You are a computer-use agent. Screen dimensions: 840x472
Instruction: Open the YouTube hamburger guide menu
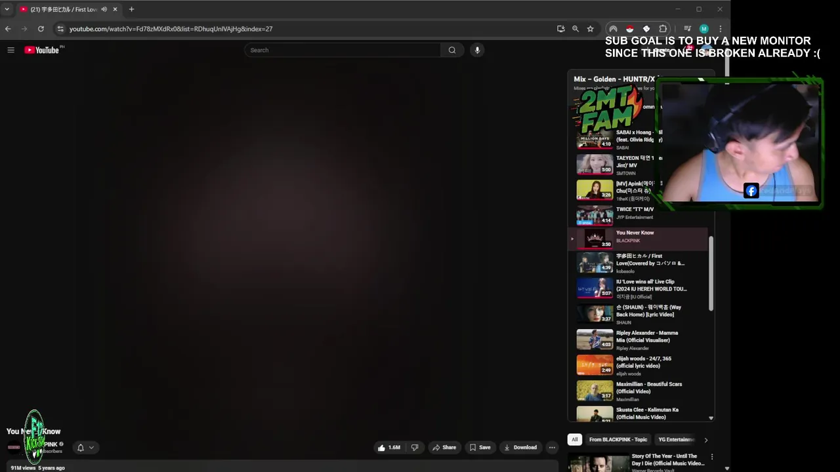pos(10,50)
